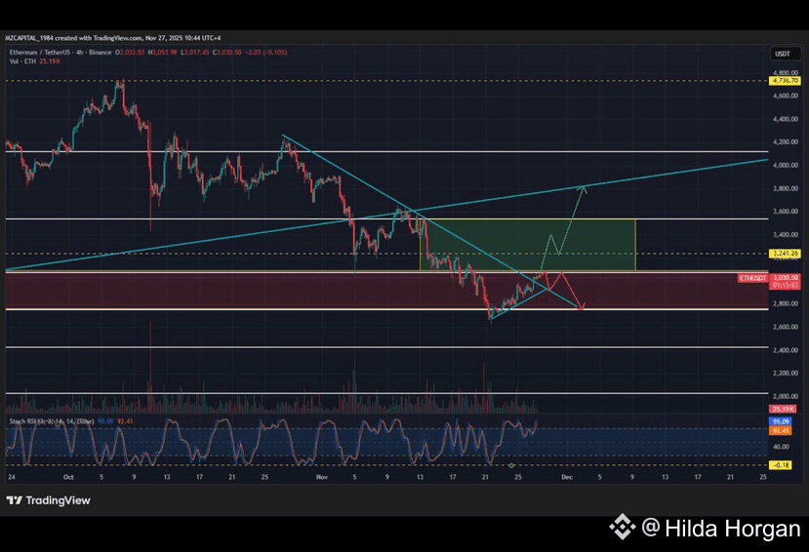Click the close price value C3,030.50
Screen dimensions: 809x552
pyautogui.click(x=227, y=52)
